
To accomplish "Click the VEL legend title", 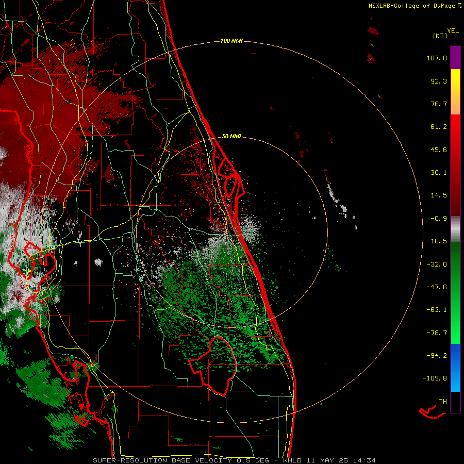I will pos(453,31).
